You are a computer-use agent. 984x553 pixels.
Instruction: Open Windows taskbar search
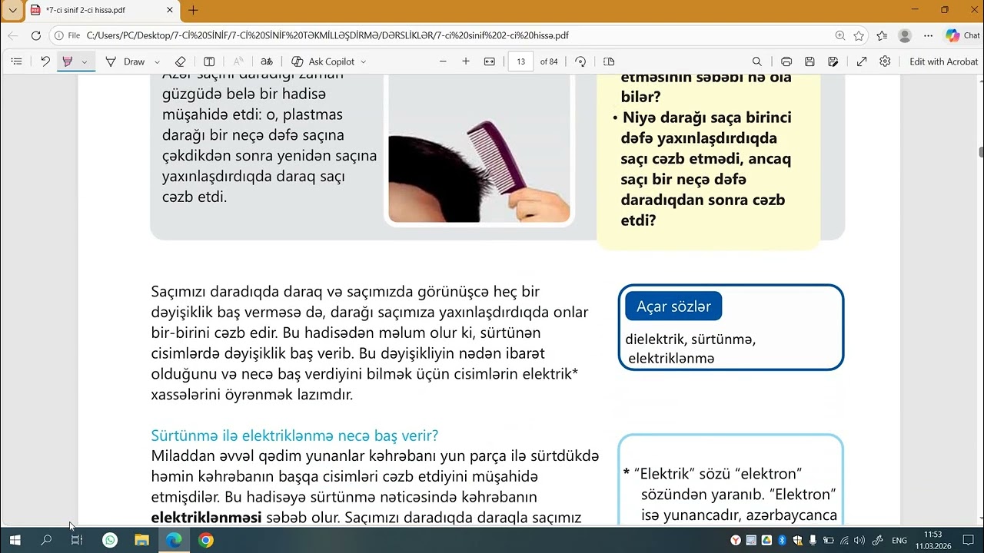coord(46,540)
